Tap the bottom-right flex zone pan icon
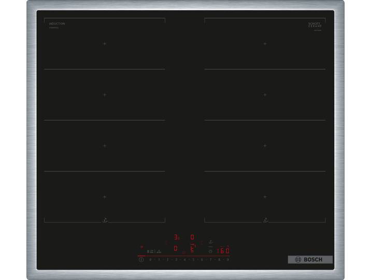 pos(265,220)
